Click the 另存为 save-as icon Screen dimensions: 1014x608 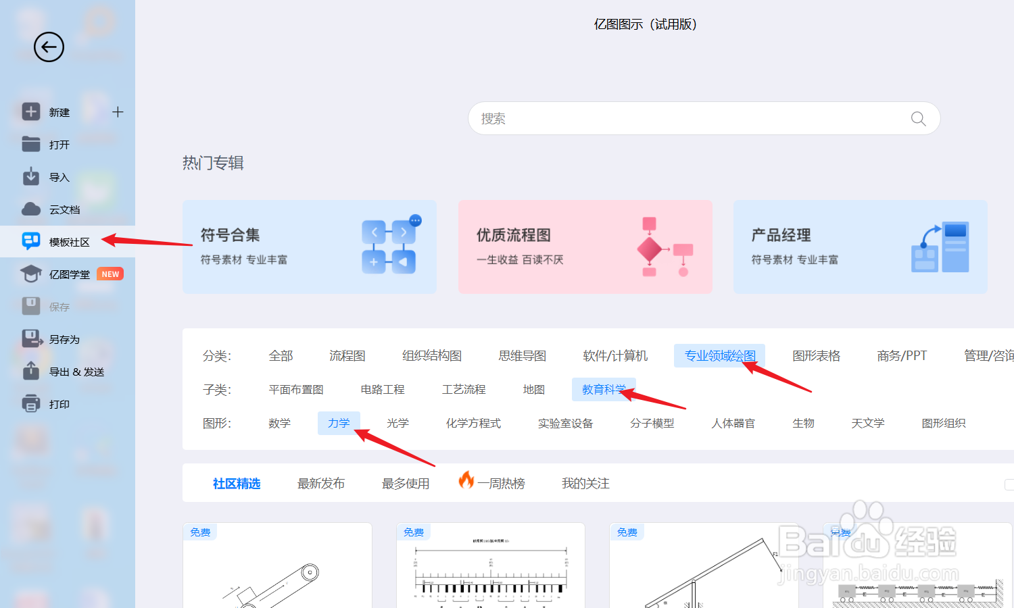point(31,338)
